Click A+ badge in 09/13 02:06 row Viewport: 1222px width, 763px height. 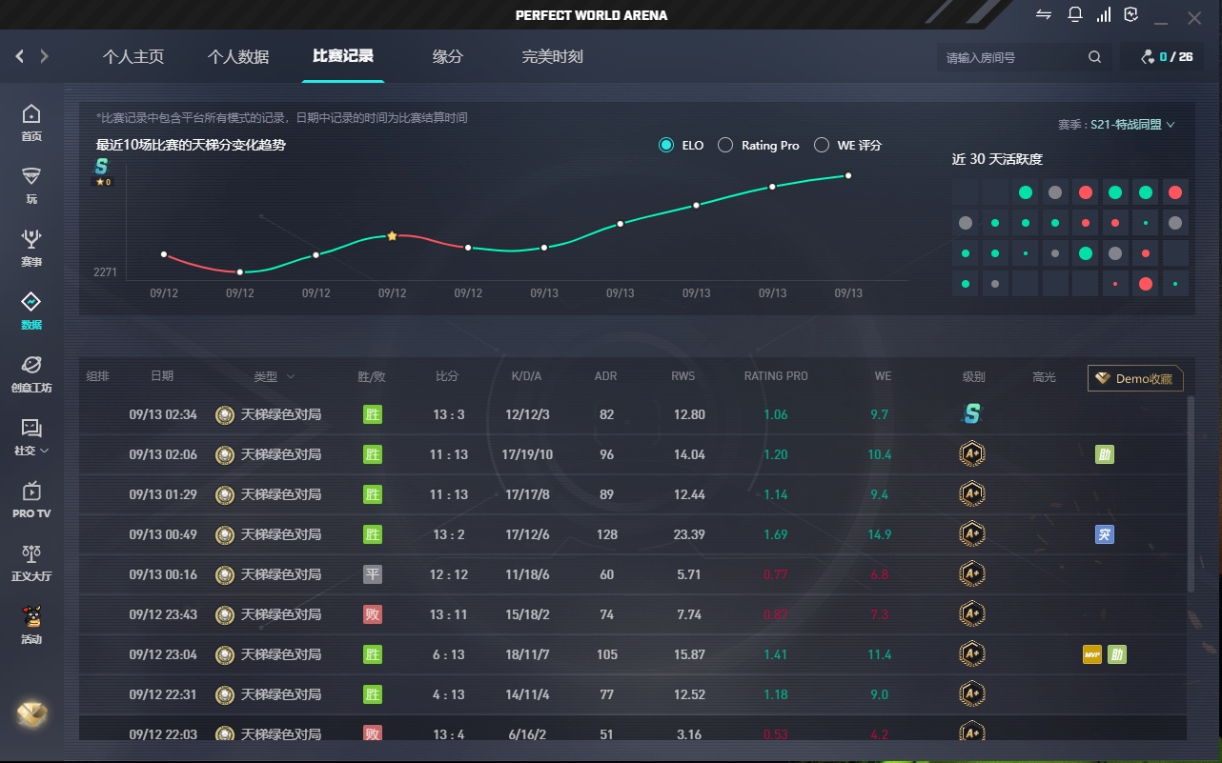click(x=971, y=454)
